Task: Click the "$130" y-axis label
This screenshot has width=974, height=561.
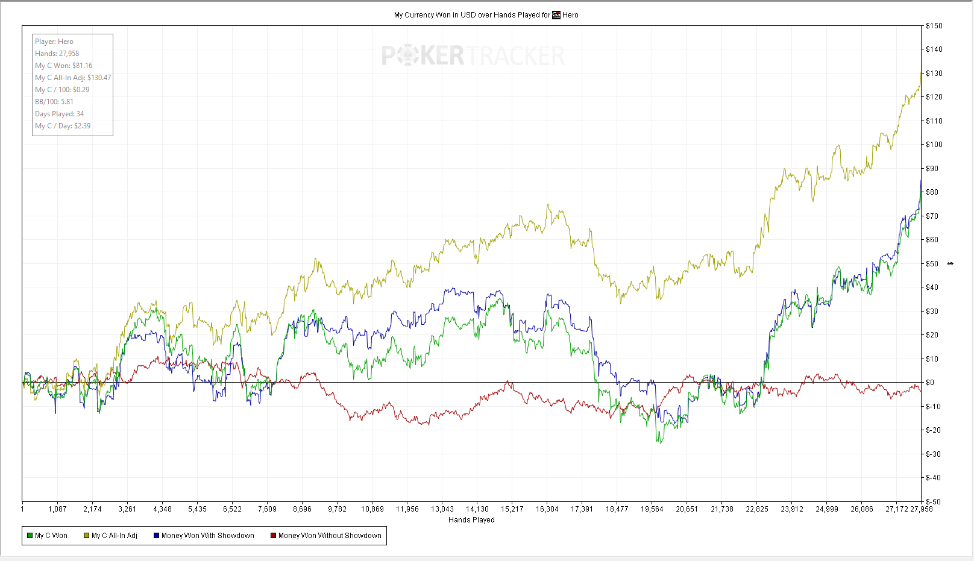Action: click(934, 74)
